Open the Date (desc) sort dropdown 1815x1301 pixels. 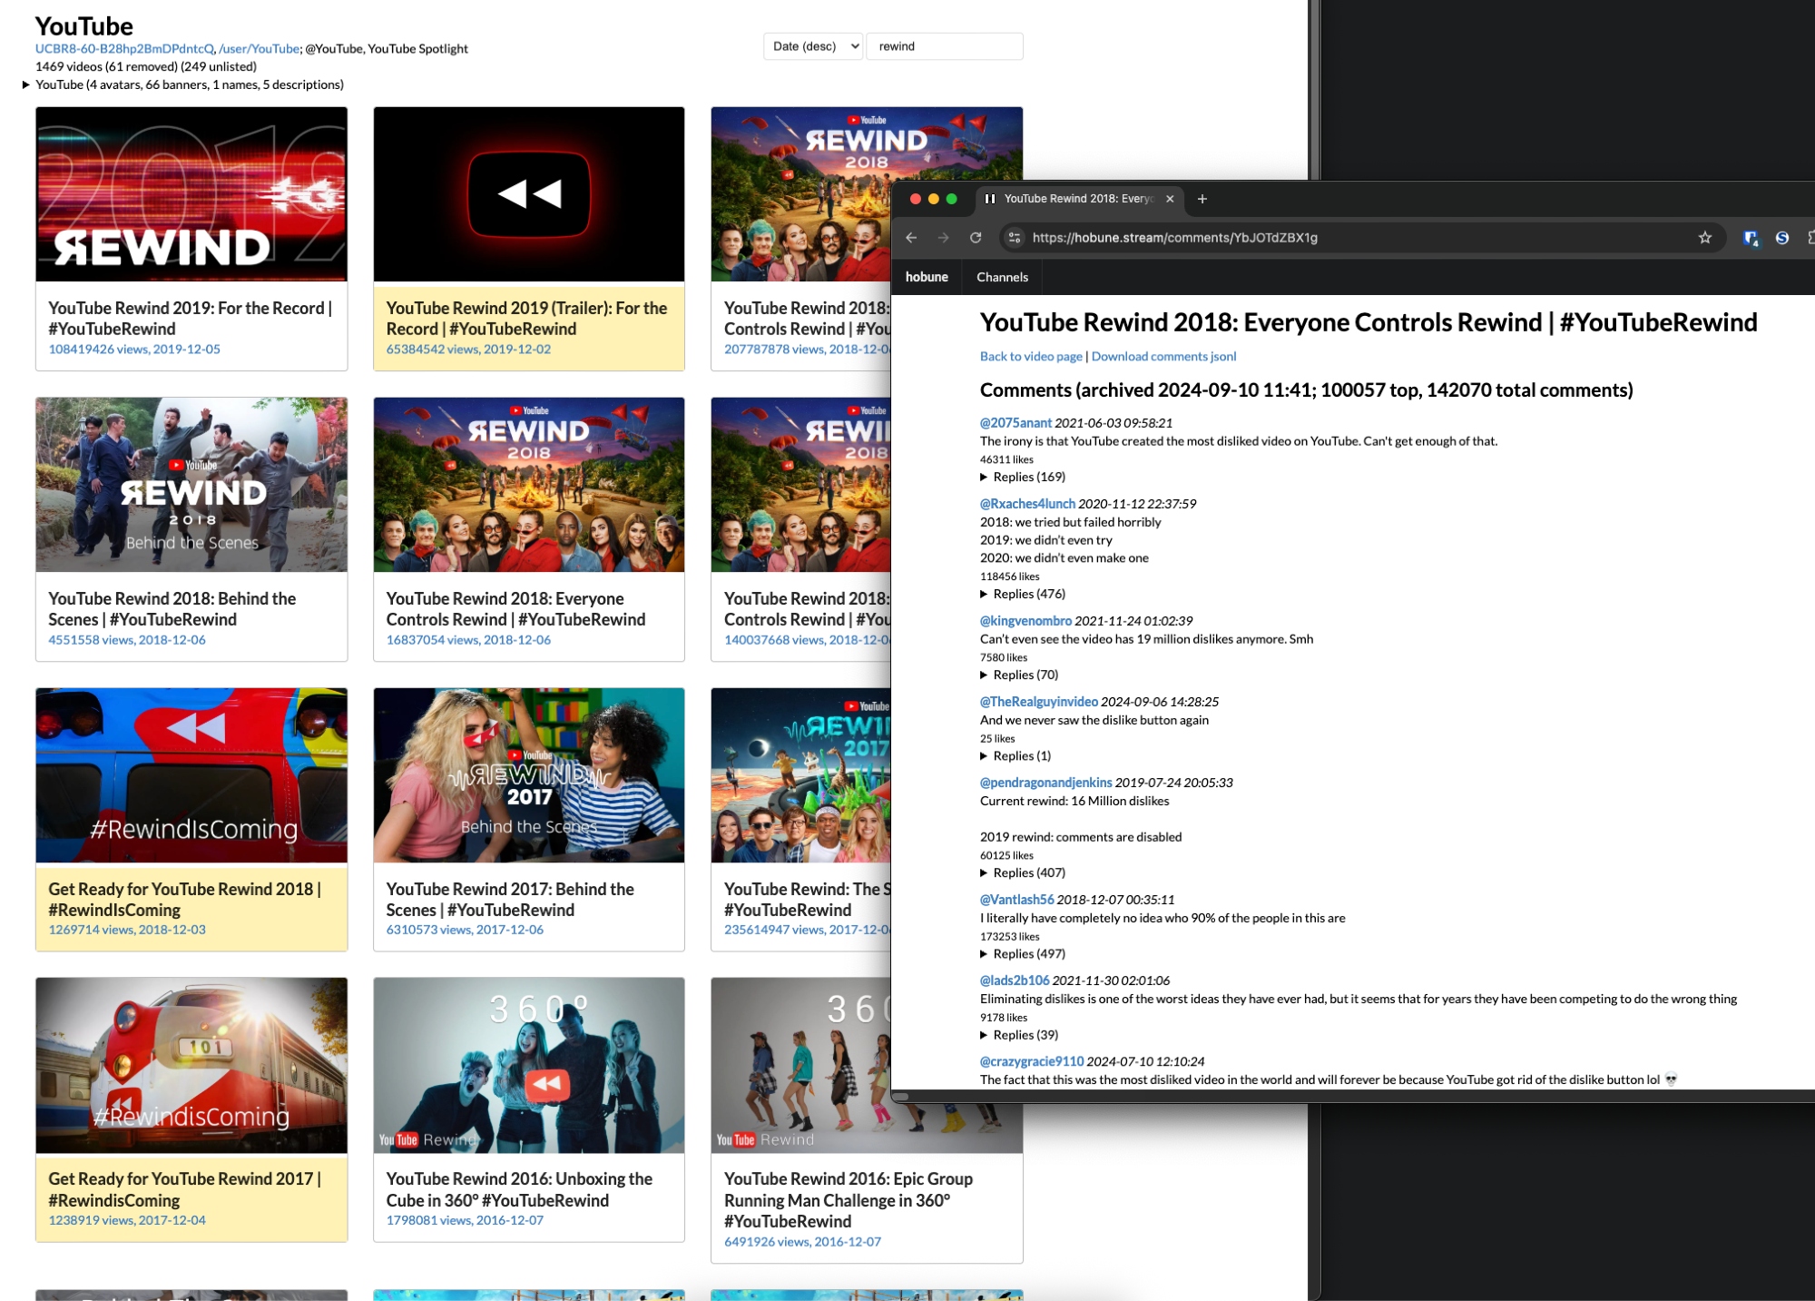click(x=813, y=46)
